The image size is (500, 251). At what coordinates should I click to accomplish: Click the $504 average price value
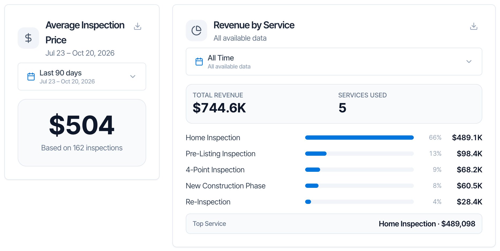(x=82, y=125)
